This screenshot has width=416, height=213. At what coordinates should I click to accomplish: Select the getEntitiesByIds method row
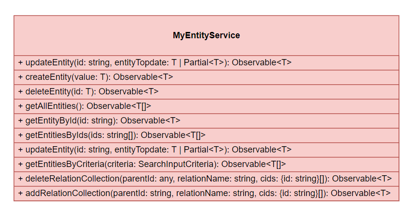206,135
